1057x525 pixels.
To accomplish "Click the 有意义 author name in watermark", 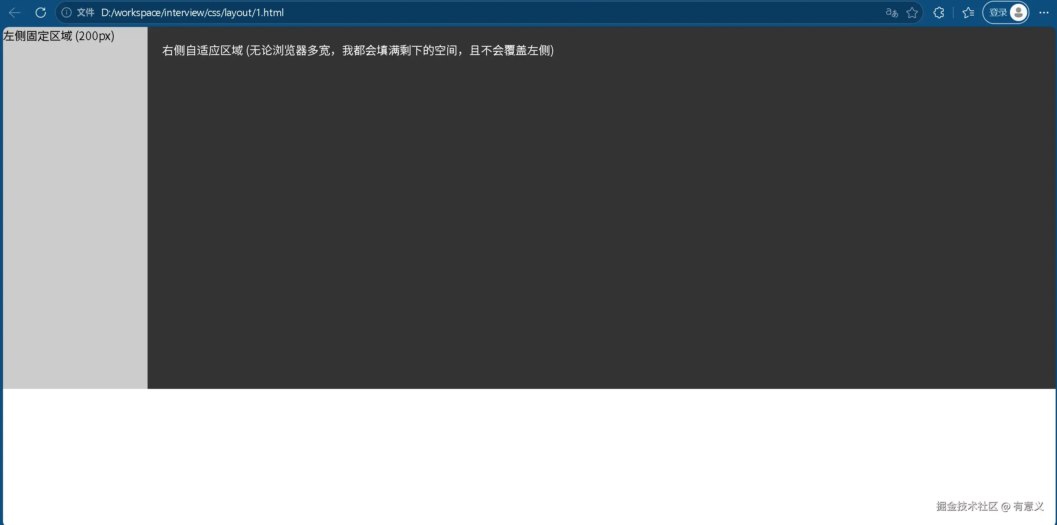I will pyautogui.click(x=1028, y=506).
